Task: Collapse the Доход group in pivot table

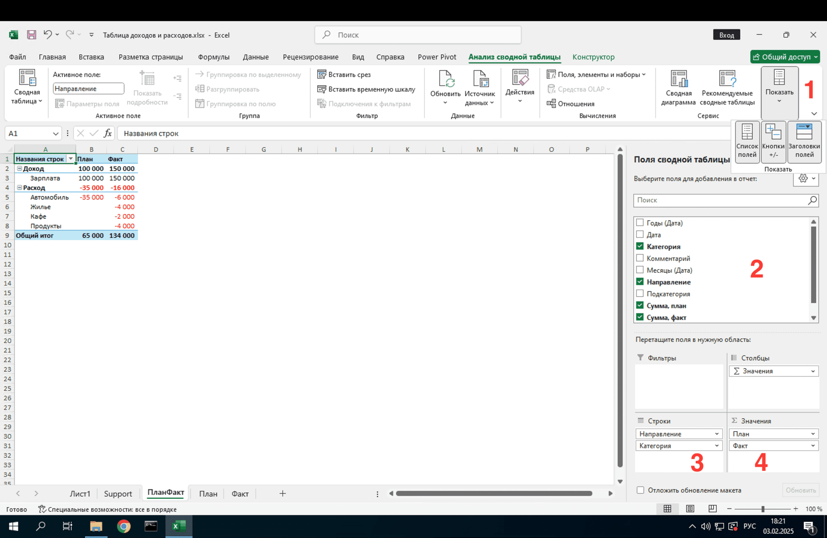Action: click(20, 168)
